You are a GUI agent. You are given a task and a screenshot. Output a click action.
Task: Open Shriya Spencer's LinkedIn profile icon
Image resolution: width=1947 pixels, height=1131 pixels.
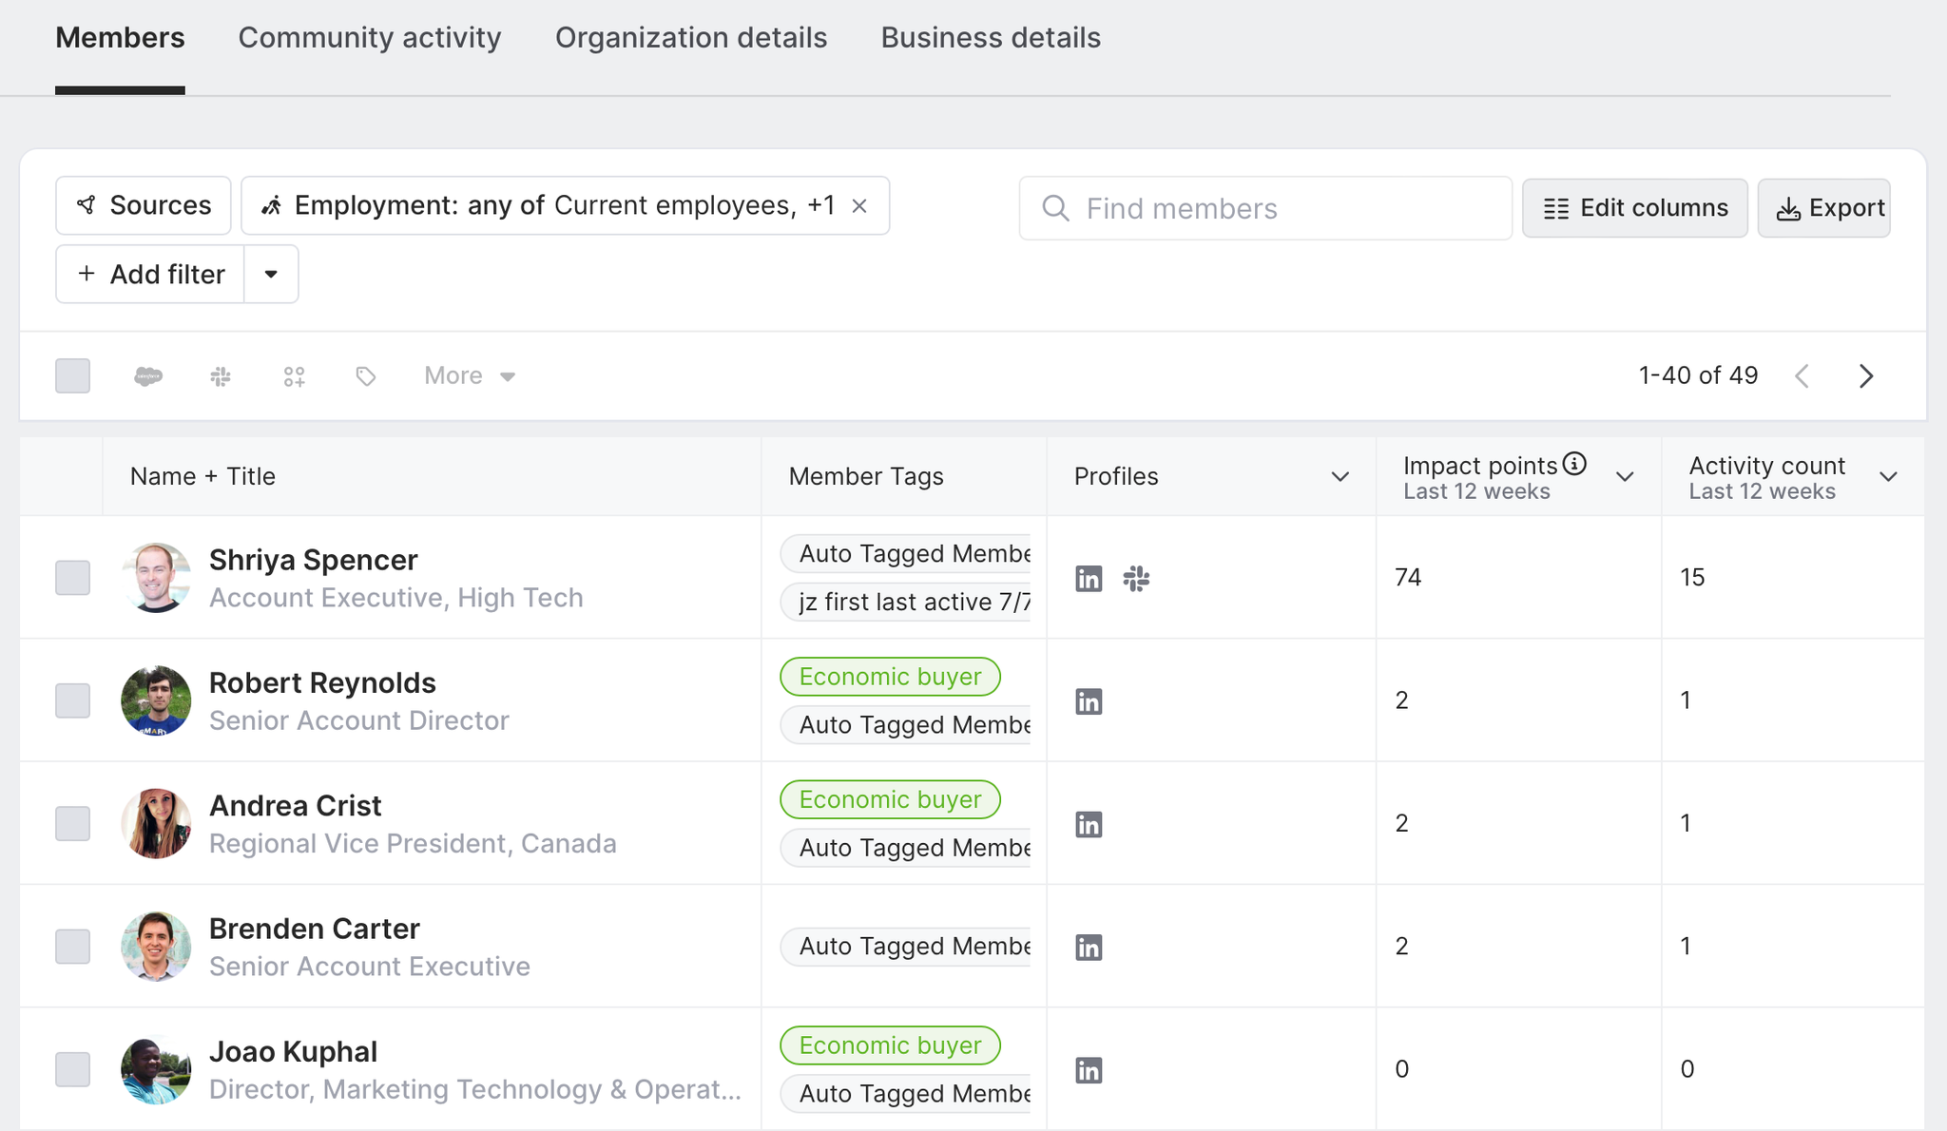point(1089,578)
